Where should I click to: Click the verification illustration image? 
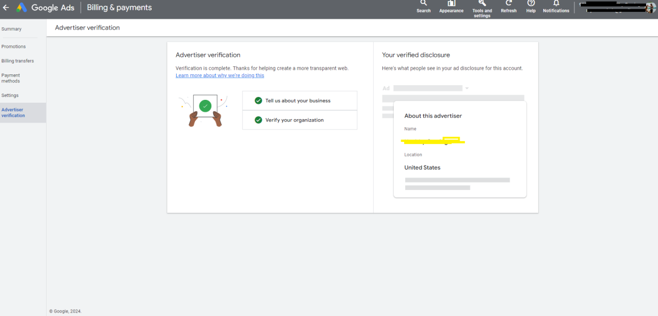(x=205, y=110)
